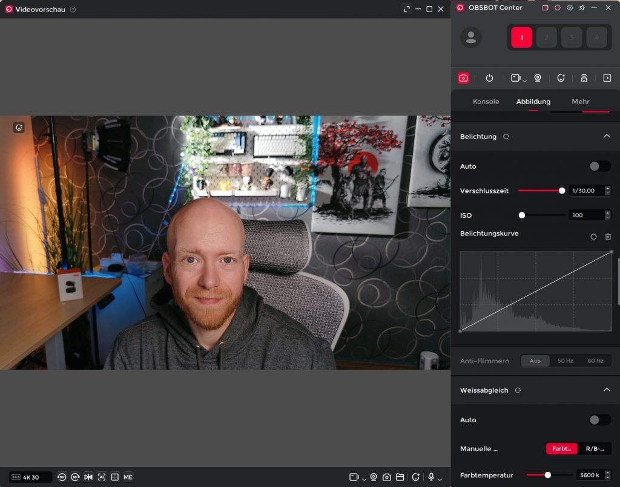The image size is (620, 487).
Task: Open the recordings folder
Action: [400, 477]
